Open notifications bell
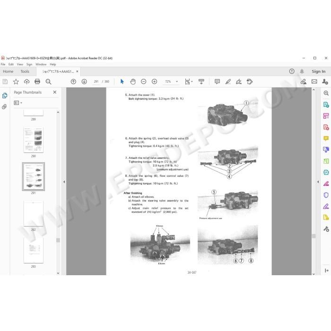This screenshot has width=331, height=331. 302,71
